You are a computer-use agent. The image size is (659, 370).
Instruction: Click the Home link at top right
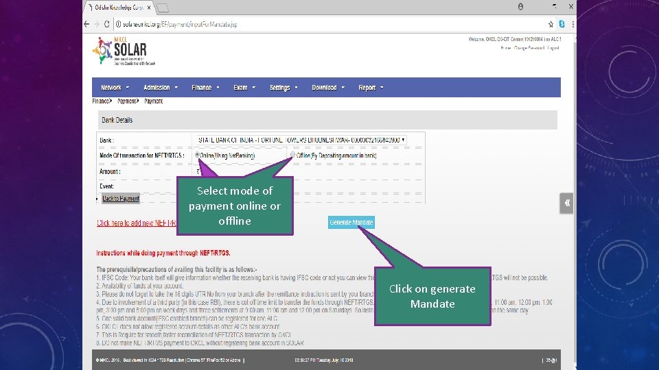(506, 48)
